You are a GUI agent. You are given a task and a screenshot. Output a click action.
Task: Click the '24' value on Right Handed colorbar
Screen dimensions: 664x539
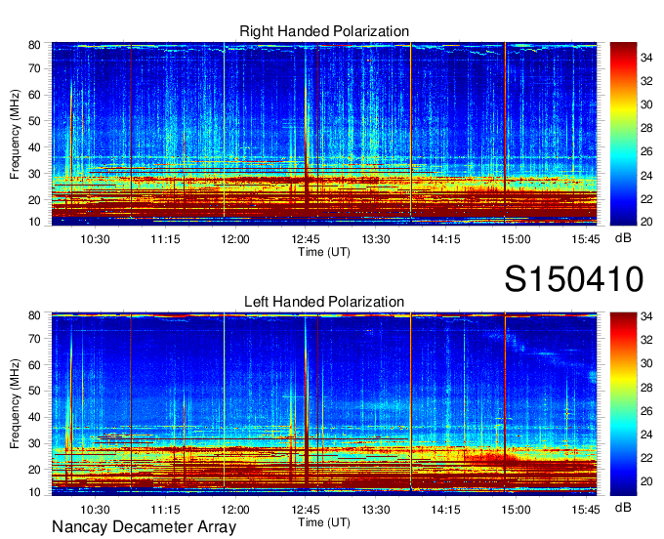[646, 176]
